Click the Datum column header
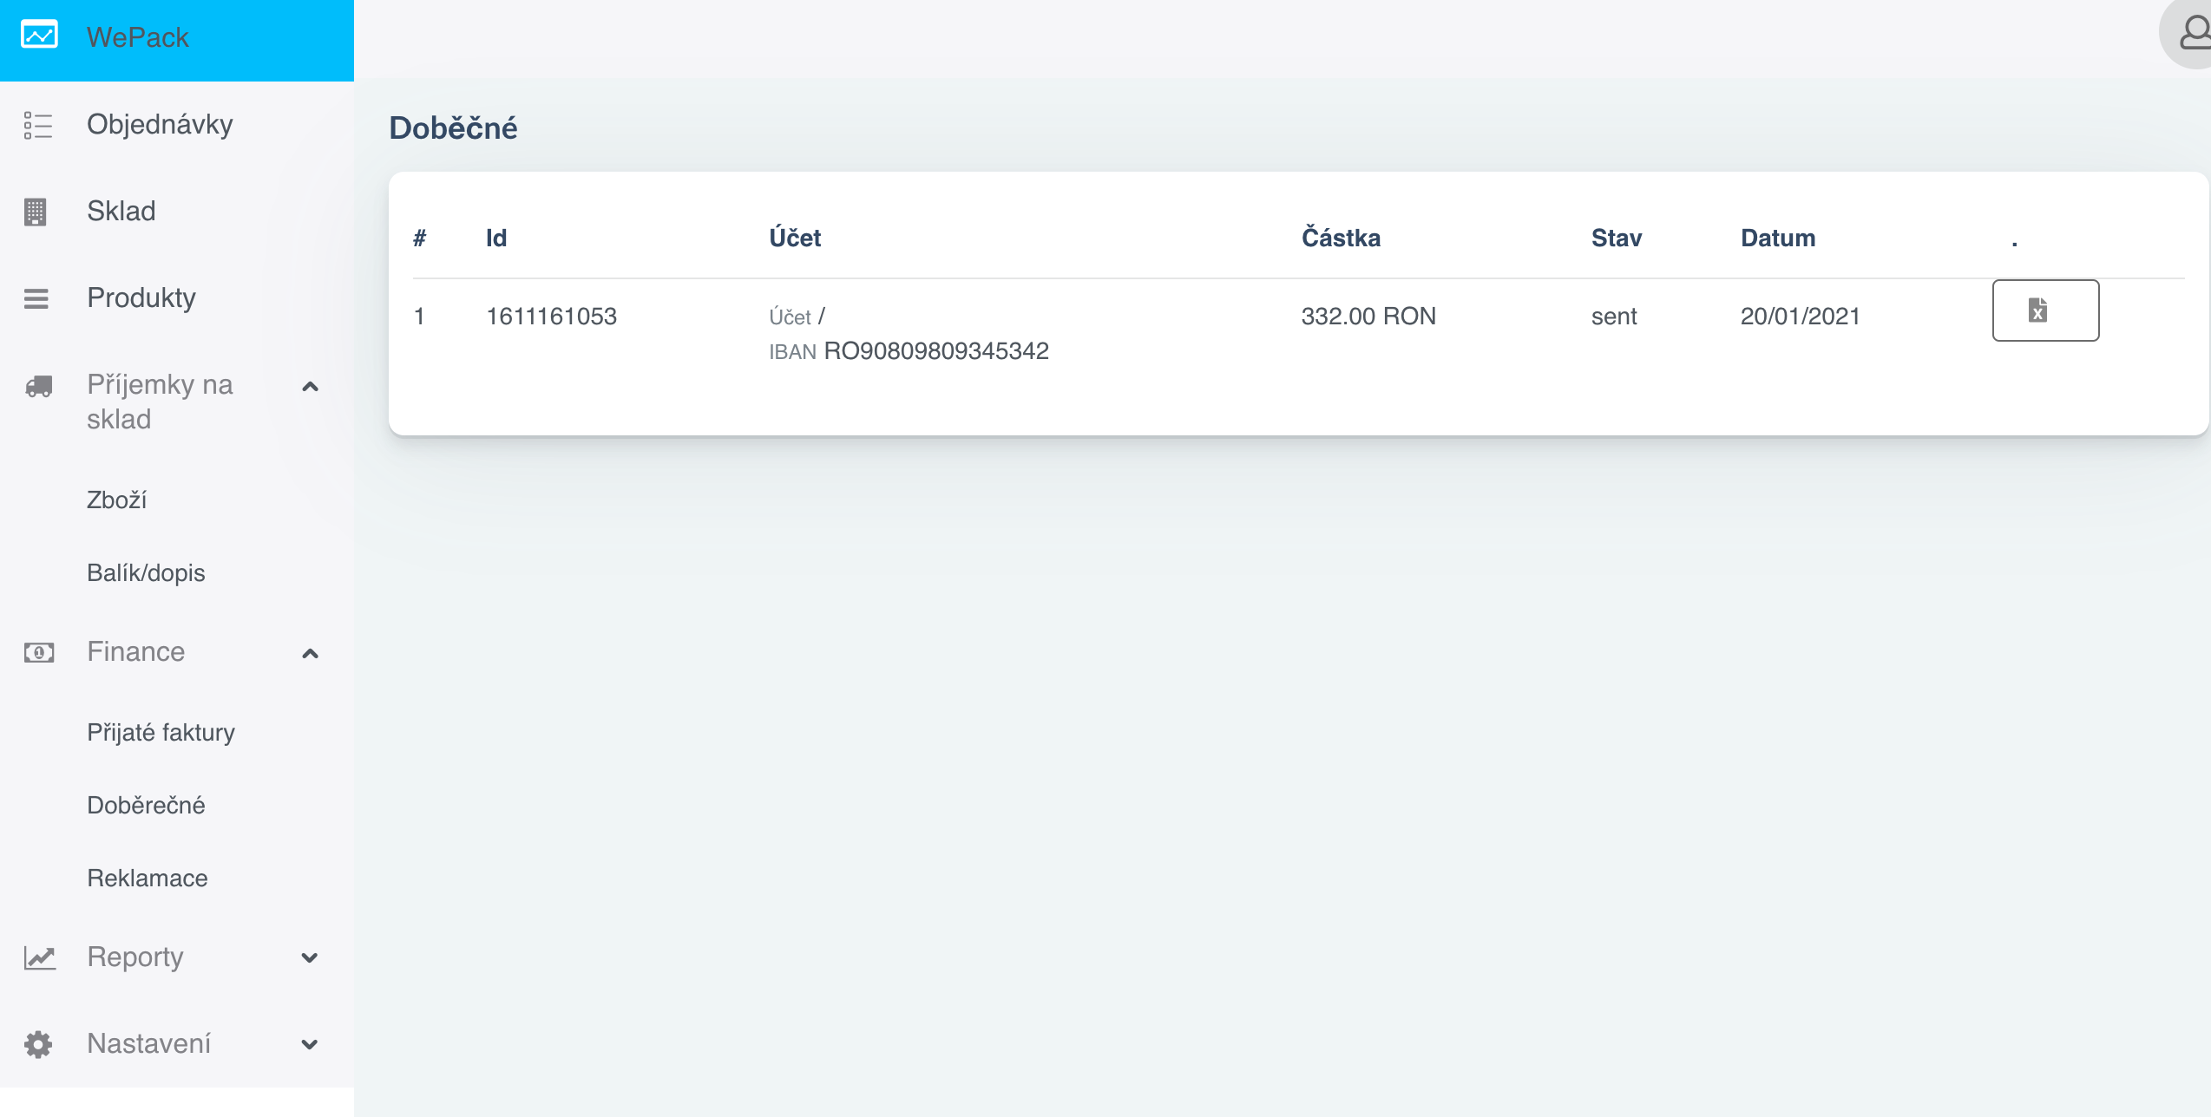 click(x=1778, y=238)
